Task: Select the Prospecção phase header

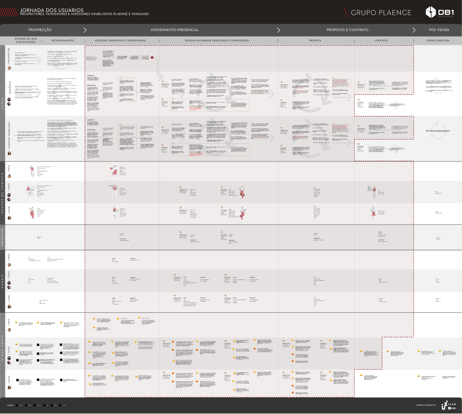Action: tap(40, 30)
